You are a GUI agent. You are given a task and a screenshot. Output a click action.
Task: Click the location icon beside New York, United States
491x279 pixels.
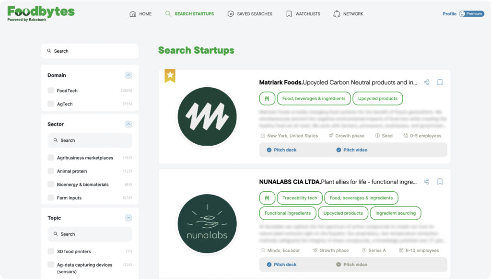coord(263,136)
